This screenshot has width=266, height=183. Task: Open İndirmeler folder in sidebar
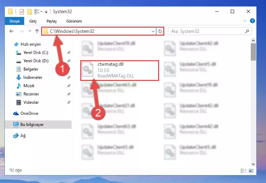33,77
